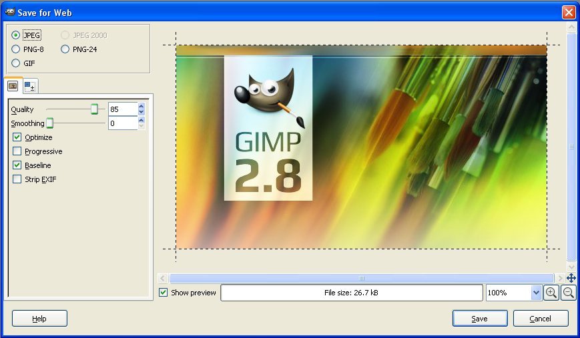Close the Save for Web dialog
Image resolution: width=580 pixels, height=338 pixels.
pyautogui.click(x=569, y=12)
